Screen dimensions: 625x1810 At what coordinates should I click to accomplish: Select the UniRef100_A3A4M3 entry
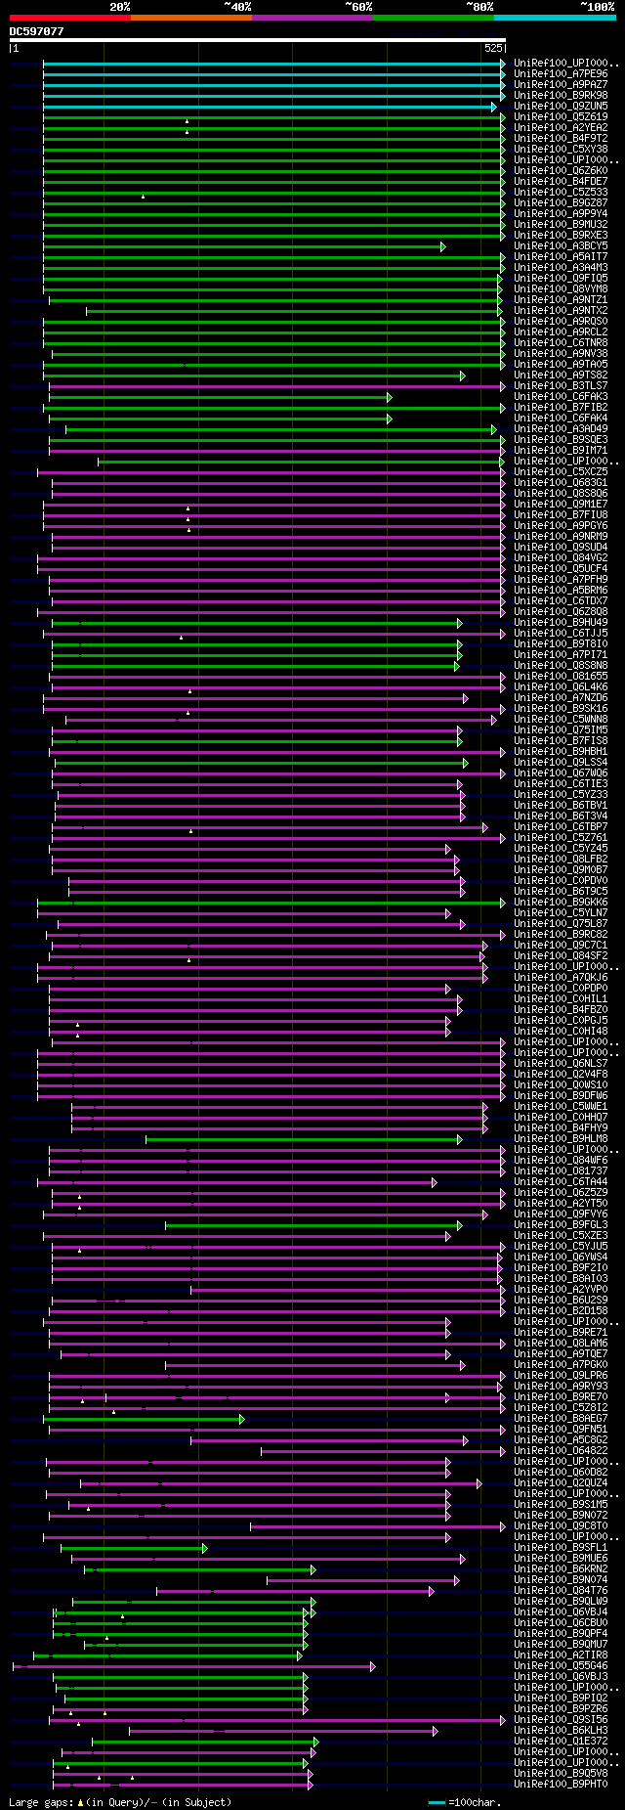click(561, 268)
